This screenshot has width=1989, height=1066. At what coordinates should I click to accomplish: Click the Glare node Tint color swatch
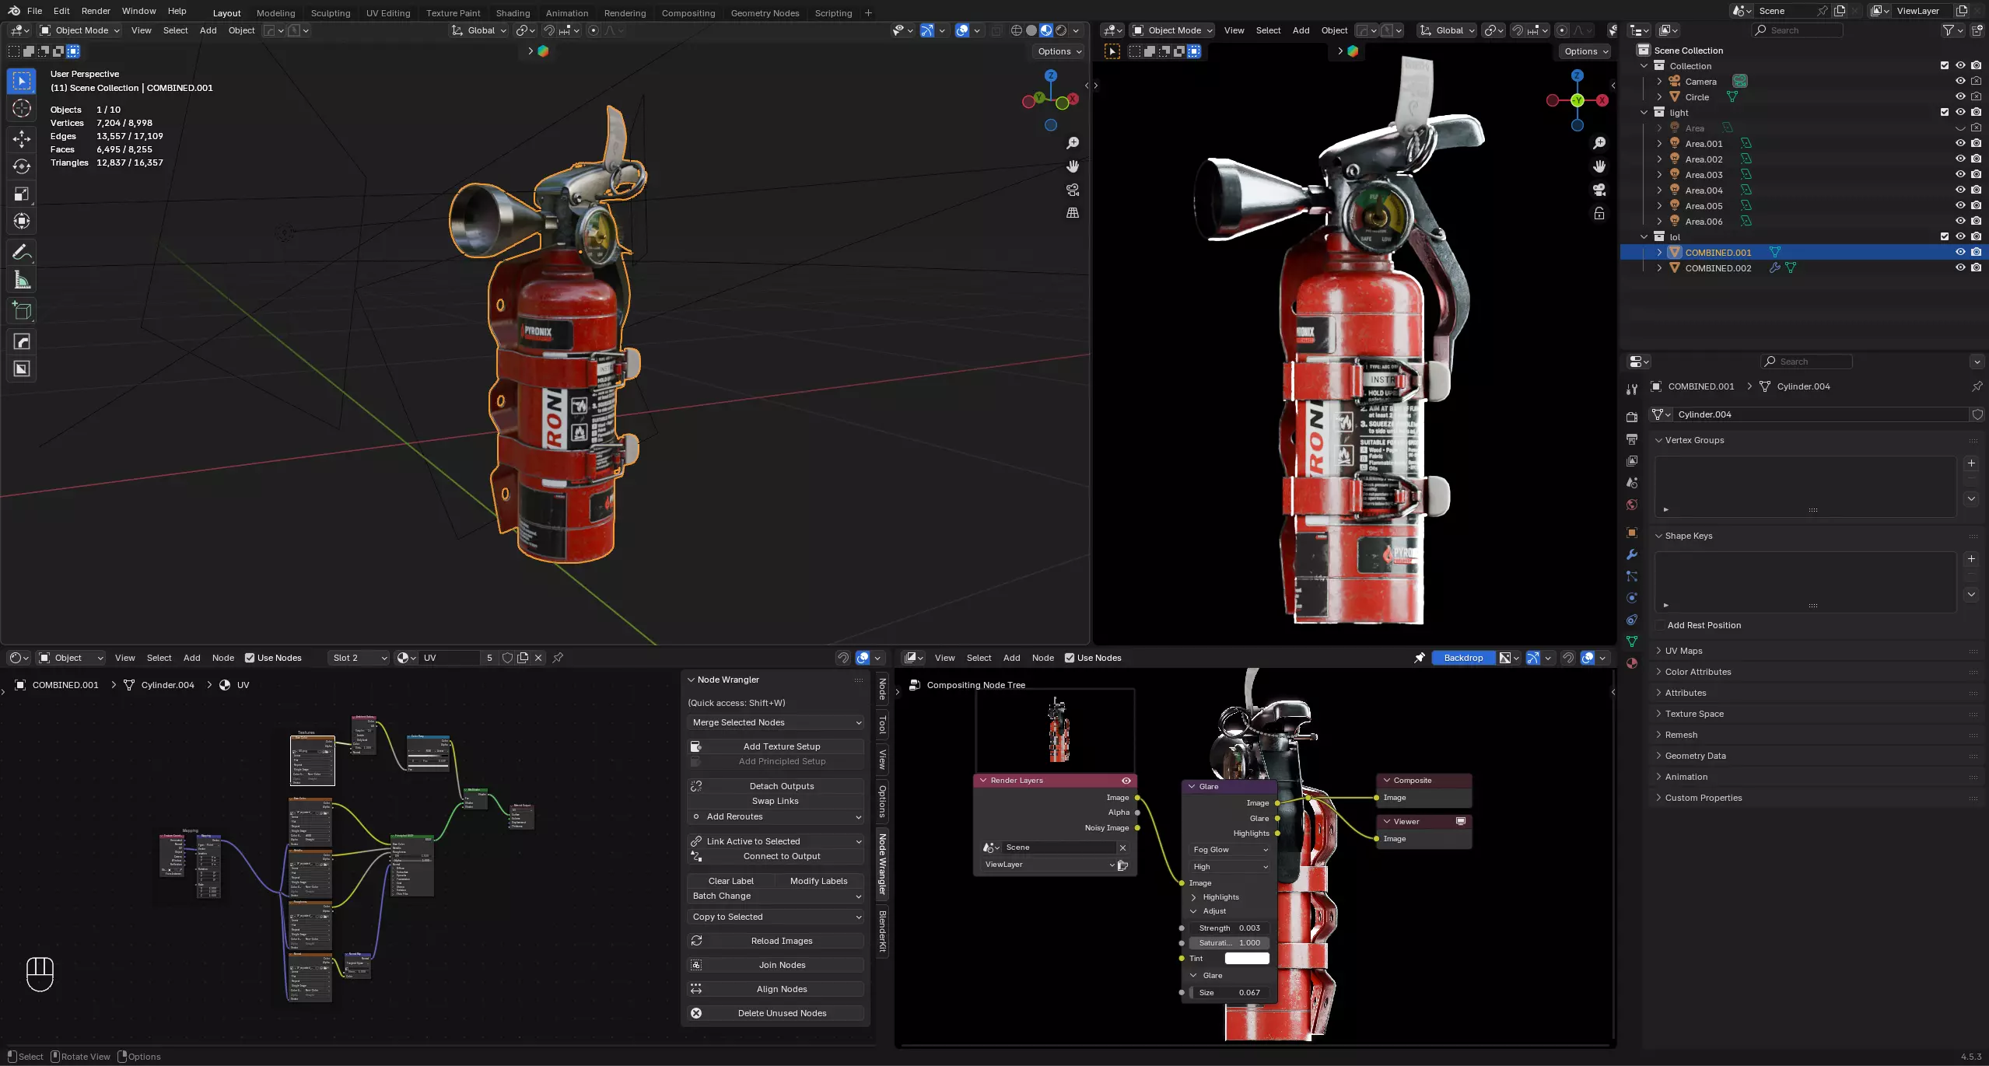(1247, 959)
